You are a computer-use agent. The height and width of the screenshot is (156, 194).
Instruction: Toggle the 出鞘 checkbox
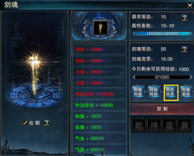[x=25, y=123]
